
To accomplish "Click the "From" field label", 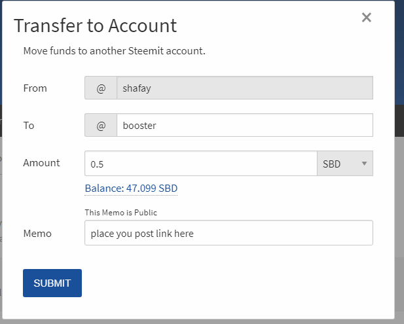I will pyautogui.click(x=35, y=88).
